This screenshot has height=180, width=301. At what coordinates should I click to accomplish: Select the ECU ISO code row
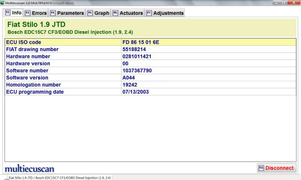pyautogui.click(x=63, y=42)
